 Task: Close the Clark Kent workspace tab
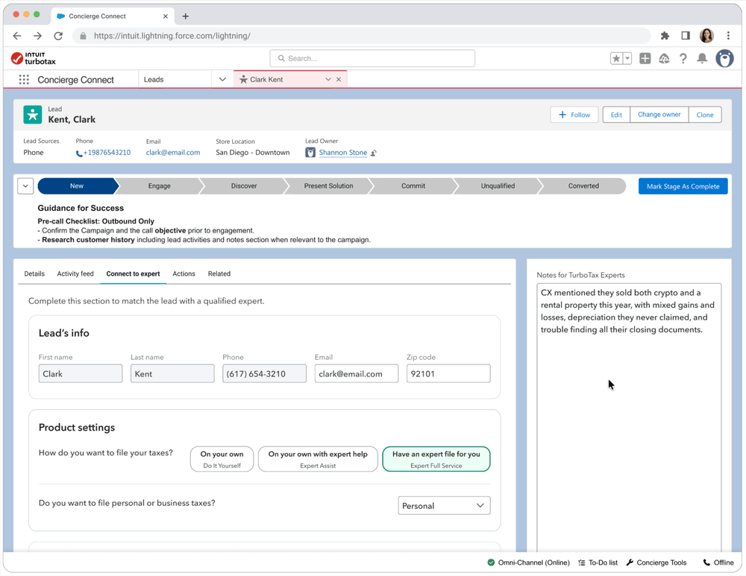tap(339, 80)
